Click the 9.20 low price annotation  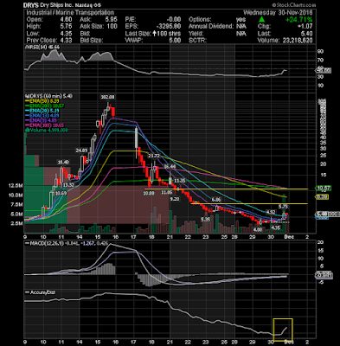coord(175,199)
